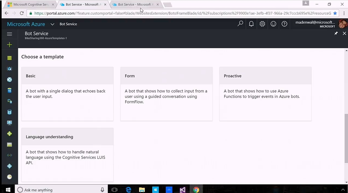The image size is (348, 193).
Task: Open the Storage cylinder sidebar icon
Action: click(x=9, y=112)
